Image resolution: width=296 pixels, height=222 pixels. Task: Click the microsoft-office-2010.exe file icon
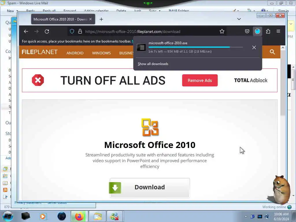tap(141, 47)
